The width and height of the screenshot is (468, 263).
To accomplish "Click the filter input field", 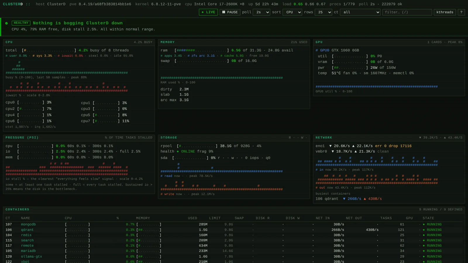I will (407, 12).
